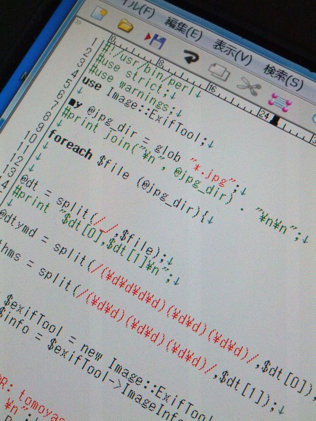Viewport: 316px width, 421px height.
Task: Select line number 1 in the gutter
Action: [95, 42]
